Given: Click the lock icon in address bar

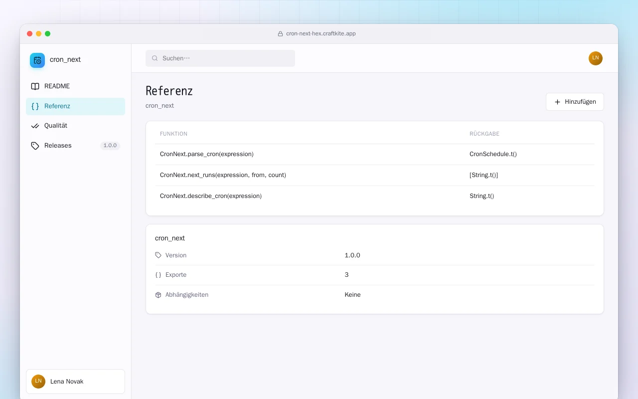Looking at the screenshot, I should coord(280,34).
